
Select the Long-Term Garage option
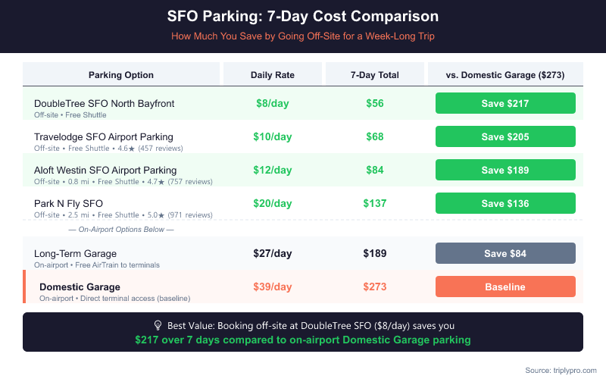[x=76, y=253]
